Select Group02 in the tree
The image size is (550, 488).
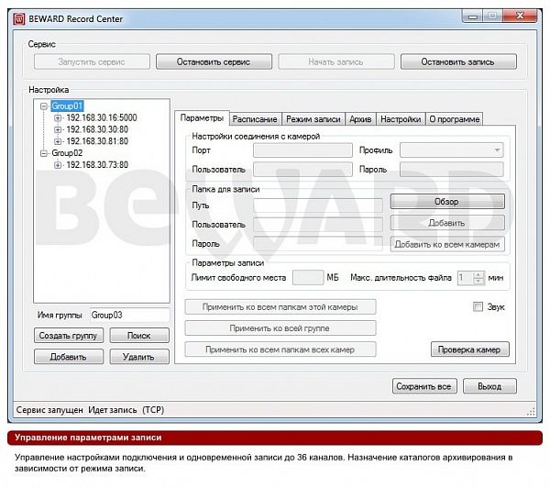(67, 153)
